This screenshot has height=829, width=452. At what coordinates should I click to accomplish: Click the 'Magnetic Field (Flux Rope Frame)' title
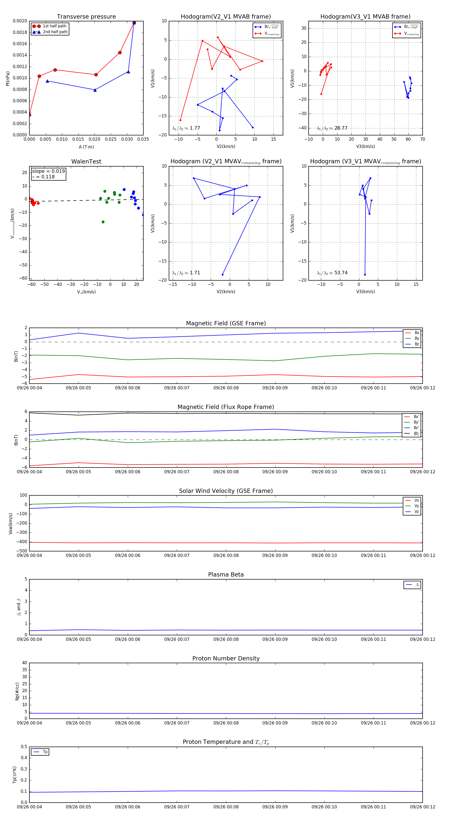pyautogui.click(x=226, y=407)
